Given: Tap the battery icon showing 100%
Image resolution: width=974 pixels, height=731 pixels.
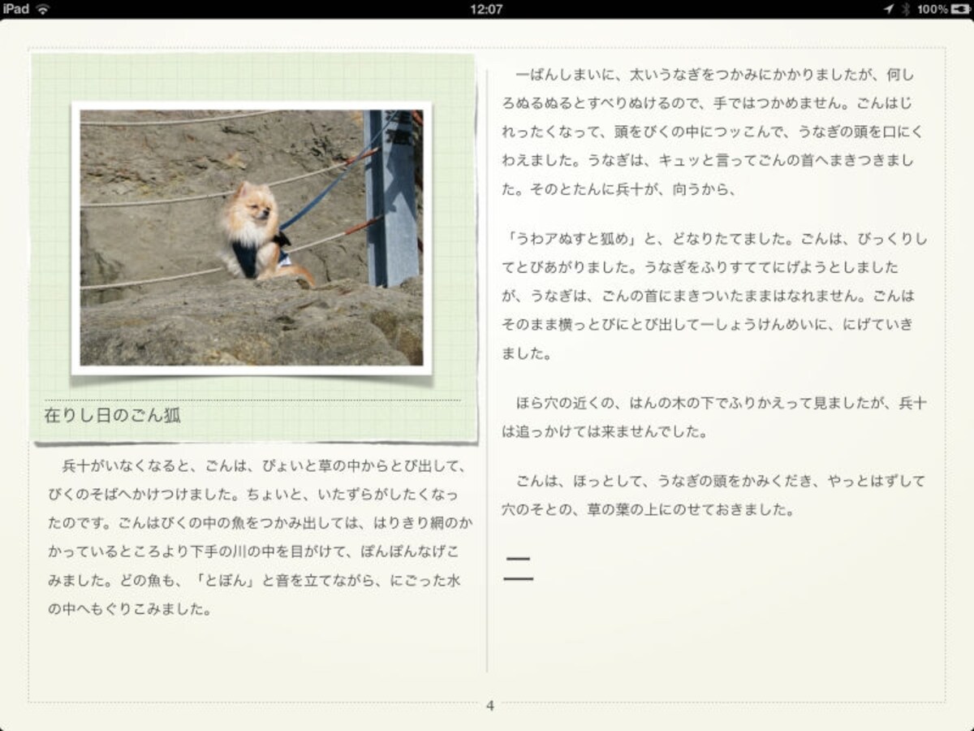Looking at the screenshot, I should click(x=960, y=9).
